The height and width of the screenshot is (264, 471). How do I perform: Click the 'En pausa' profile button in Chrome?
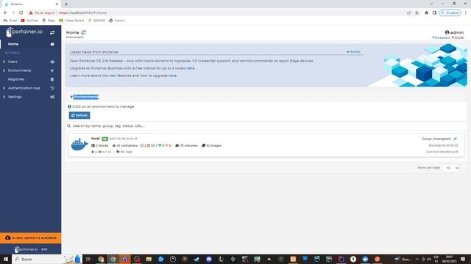pos(450,13)
